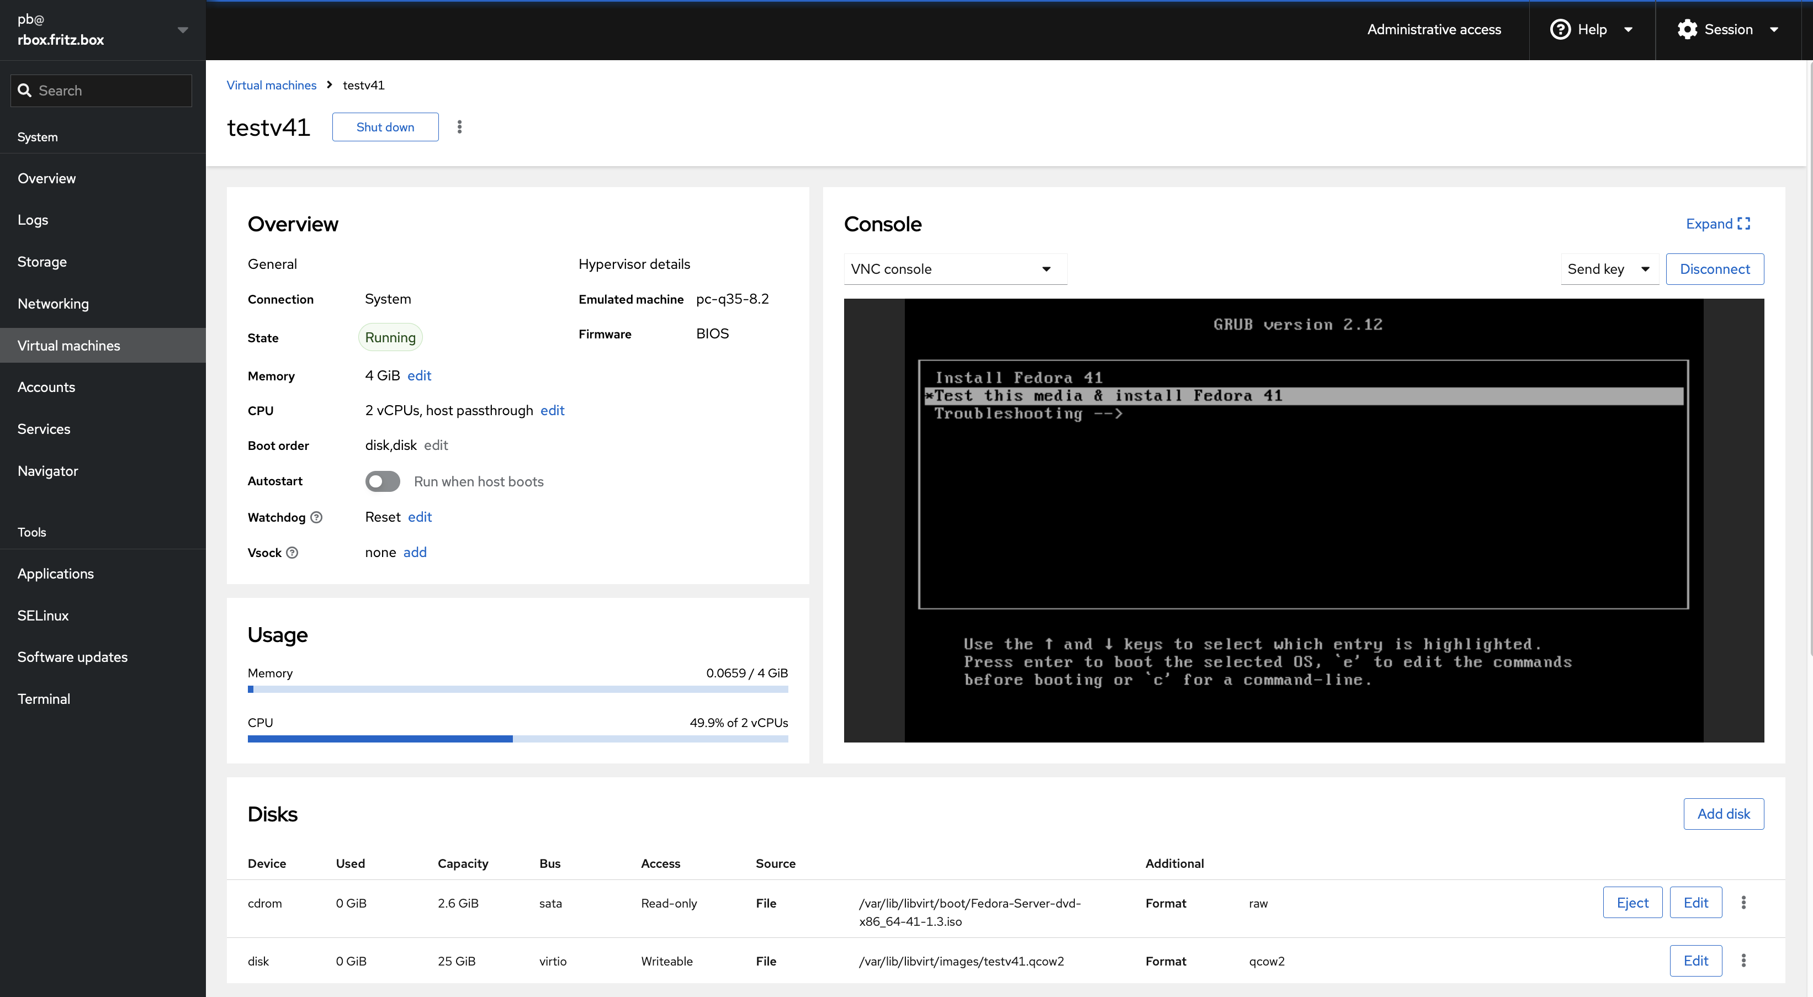Open the VNC console type dropdown
Screen dimensions: 1813x997
click(x=955, y=269)
